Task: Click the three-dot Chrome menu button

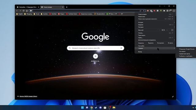Action: 174,11
